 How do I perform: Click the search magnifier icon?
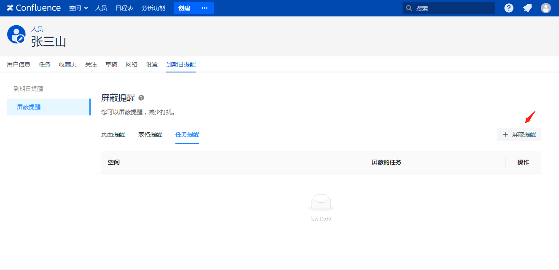[409, 8]
